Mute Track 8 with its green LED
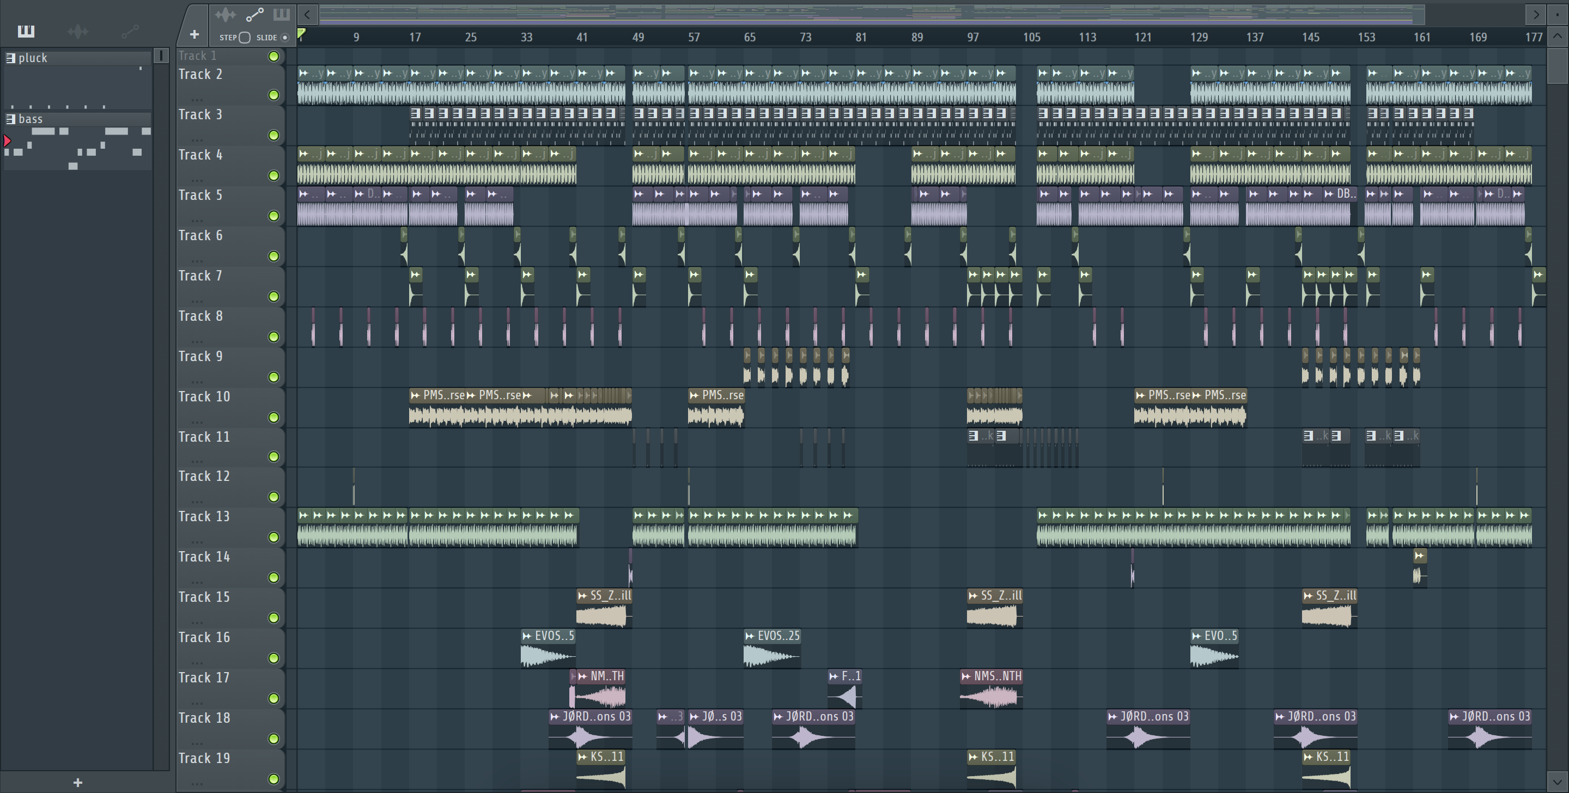This screenshot has height=793, width=1569. [274, 337]
